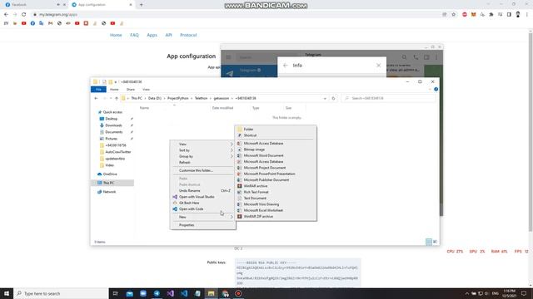533x299 pixels.
Task: Go back from the Telegram Info panel
Action: [285, 66]
